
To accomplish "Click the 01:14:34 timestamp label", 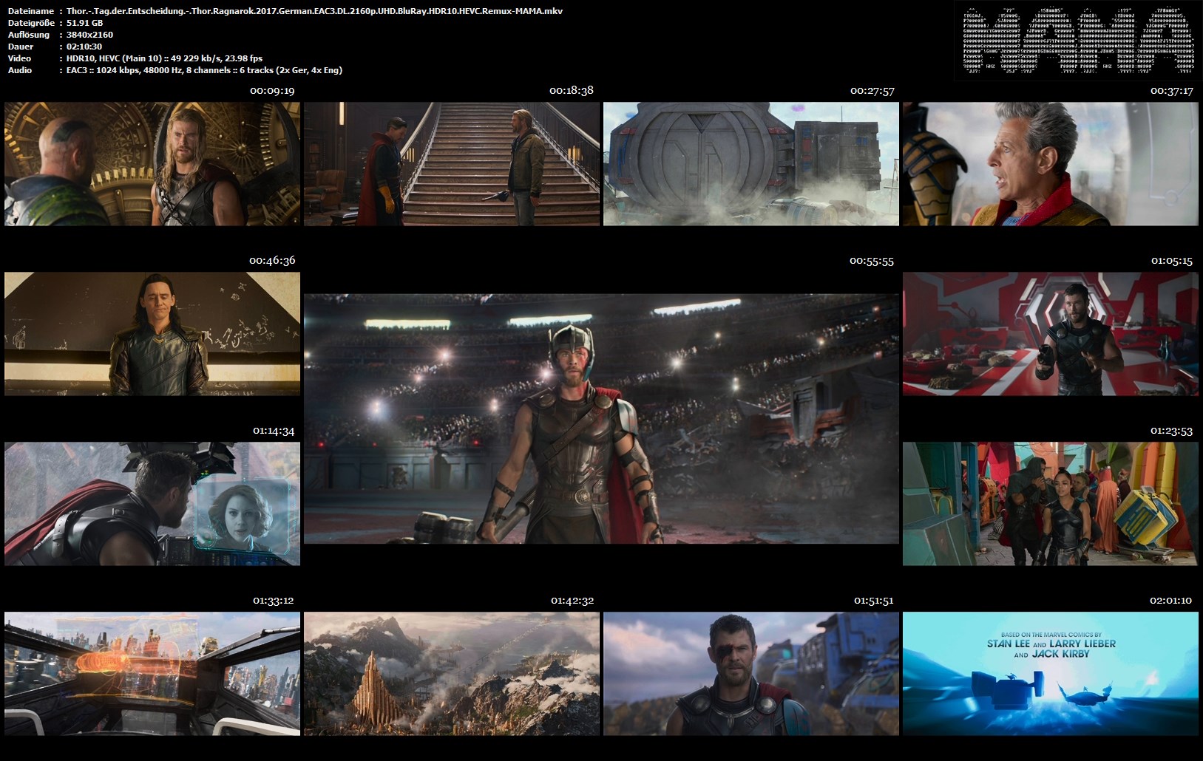I will [274, 431].
